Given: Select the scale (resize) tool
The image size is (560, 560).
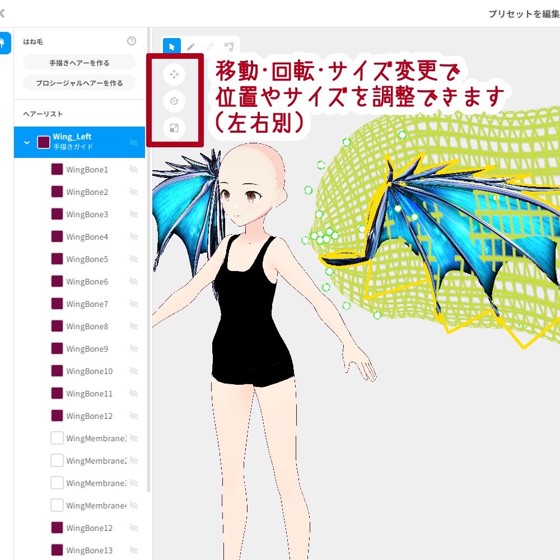Looking at the screenshot, I should click(x=174, y=128).
